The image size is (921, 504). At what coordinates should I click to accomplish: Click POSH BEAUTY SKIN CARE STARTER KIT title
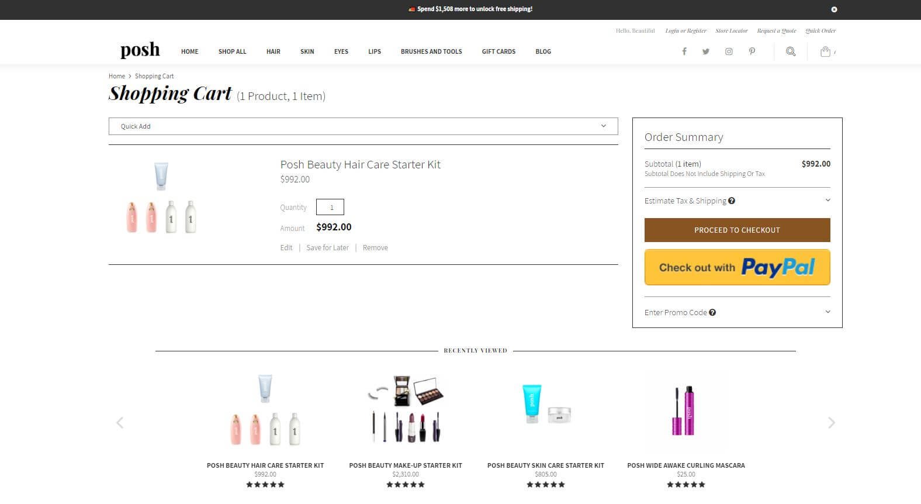pyautogui.click(x=546, y=465)
